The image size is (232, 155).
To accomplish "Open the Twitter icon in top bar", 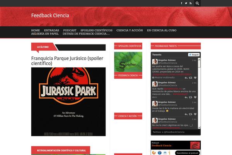I will pyautogui.click(x=186, y=3).
